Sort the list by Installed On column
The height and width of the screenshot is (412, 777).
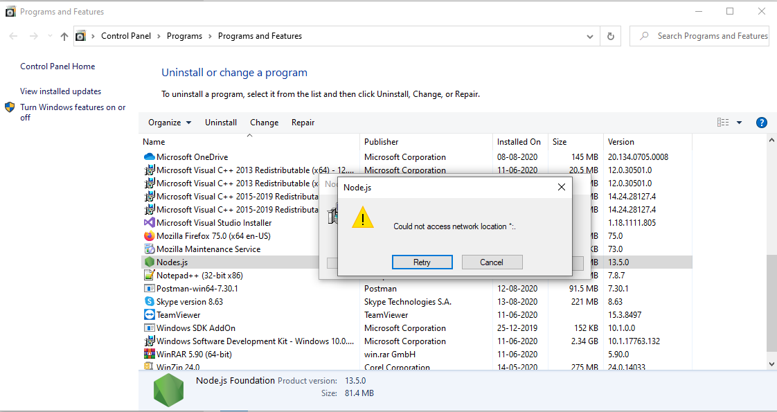(x=520, y=142)
